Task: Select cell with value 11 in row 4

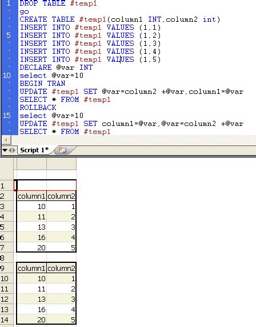Action: pos(31,216)
